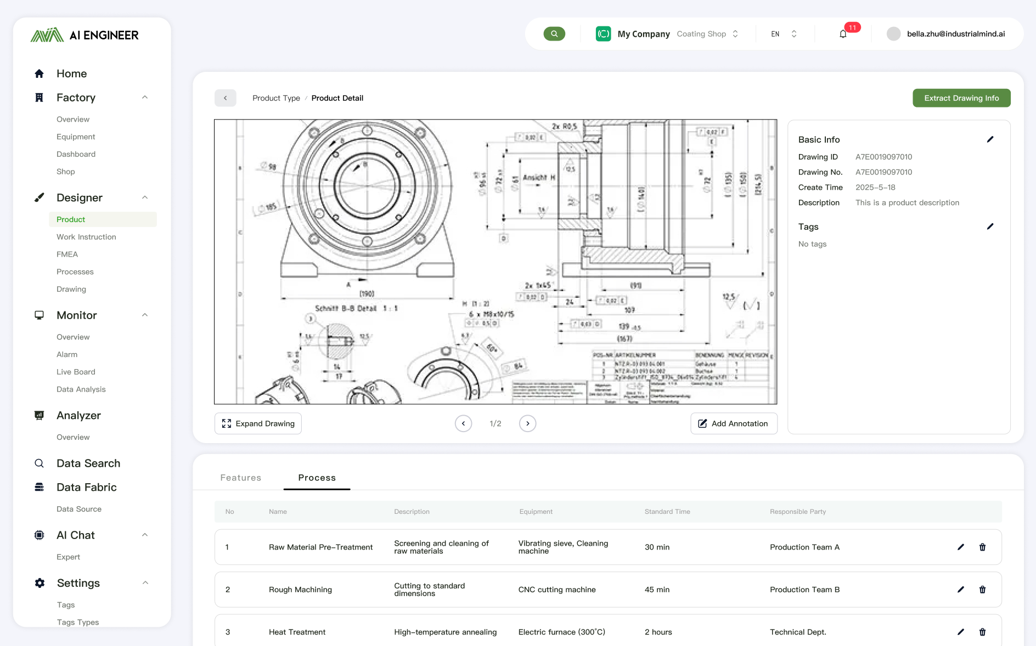Screen dimensions: 1036x646
Task: Click Drawing ID value A7E0019097010
Action: pos(883,157)
